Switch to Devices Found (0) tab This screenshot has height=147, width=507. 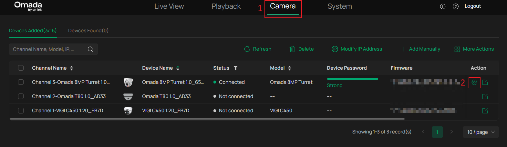click(88, 31)
